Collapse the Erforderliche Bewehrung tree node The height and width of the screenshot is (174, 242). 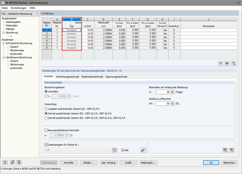click(4, 43)
